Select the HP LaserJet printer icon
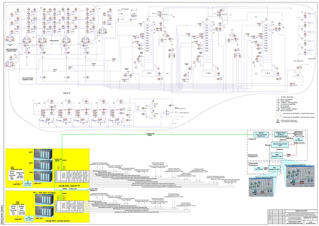This screenshot has width=319, height=226. tap(298, 134)
